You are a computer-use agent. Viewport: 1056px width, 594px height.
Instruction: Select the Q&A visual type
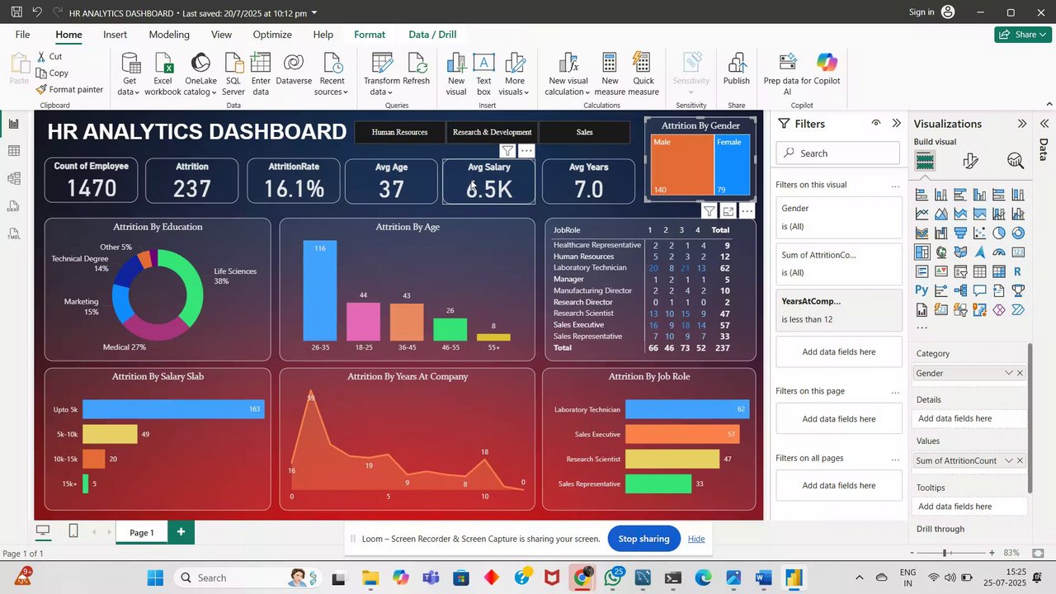pyautogui.click(x=980, y=290)
